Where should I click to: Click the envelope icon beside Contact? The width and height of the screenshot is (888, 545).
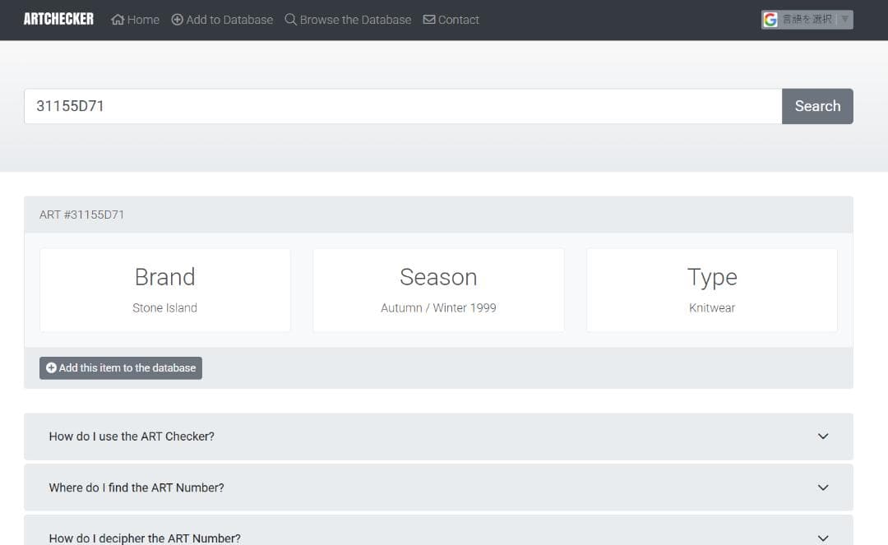(x=429, y=20)
